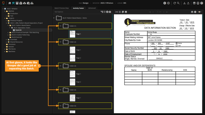
Task: Select the Queues node
Action: pos(11,47)
